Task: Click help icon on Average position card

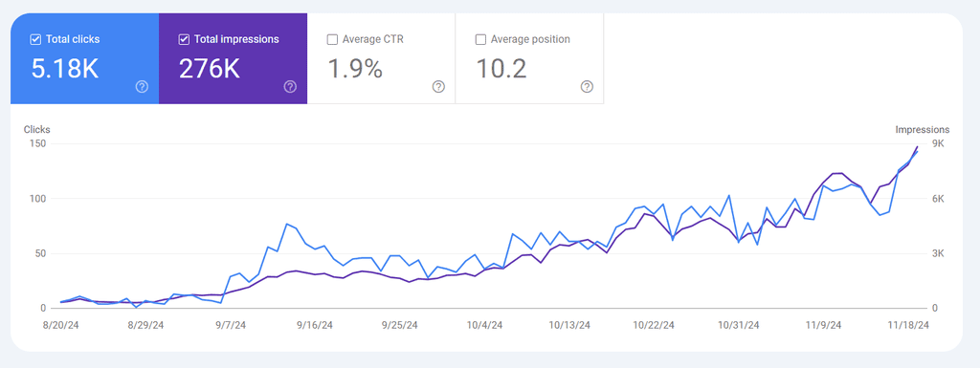Action: [x=587, y=87]
